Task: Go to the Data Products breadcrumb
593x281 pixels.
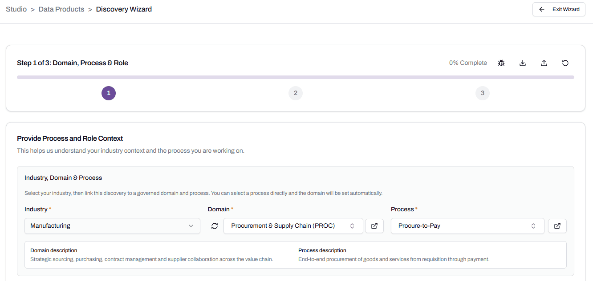Action: point(61,9)
